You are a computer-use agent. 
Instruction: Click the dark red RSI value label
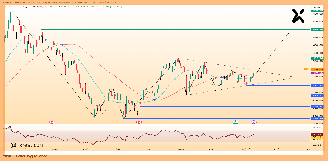click(317, 134)
